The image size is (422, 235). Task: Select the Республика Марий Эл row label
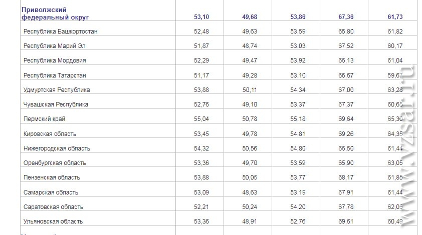54,46
